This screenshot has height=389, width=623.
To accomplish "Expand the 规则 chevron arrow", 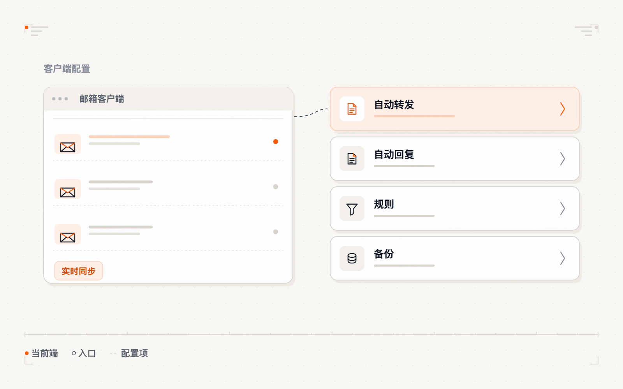I will pos(562,209).
